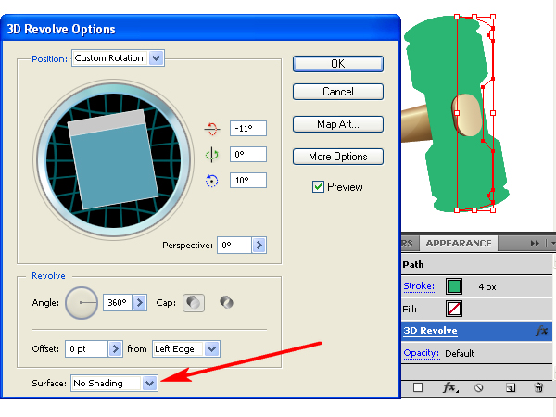Open the Opacity link in Appearance
This screenshot has height=417, width=556.
click(422, 353)
